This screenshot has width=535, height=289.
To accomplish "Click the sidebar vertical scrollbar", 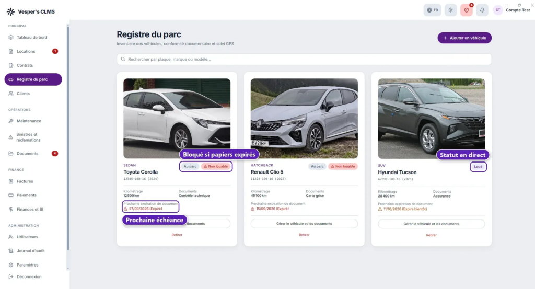I will tap(68, 138).
